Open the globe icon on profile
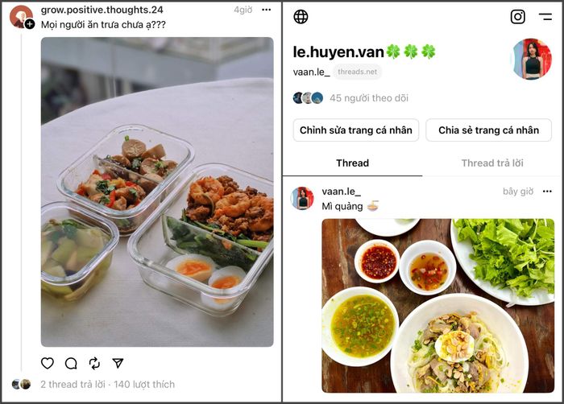 [301, 17]
